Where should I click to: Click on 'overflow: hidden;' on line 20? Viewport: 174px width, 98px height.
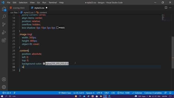pyautogui.click(x=31, y=24)
